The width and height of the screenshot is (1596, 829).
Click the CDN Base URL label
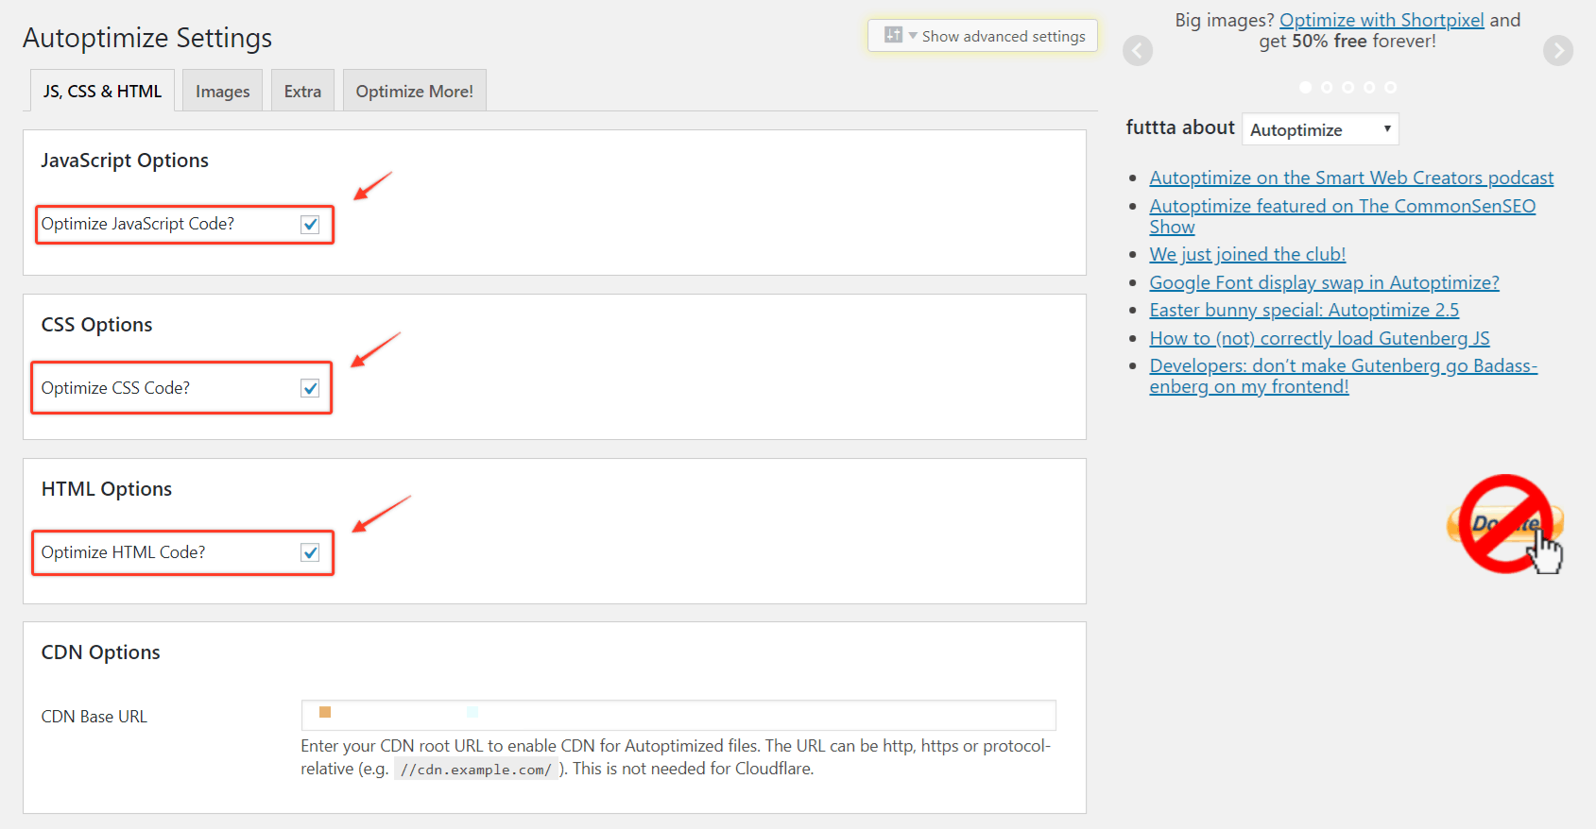(94, 717)
